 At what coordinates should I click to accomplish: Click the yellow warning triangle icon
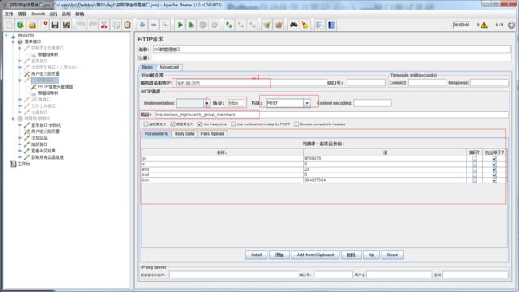(x=484, y=26)
